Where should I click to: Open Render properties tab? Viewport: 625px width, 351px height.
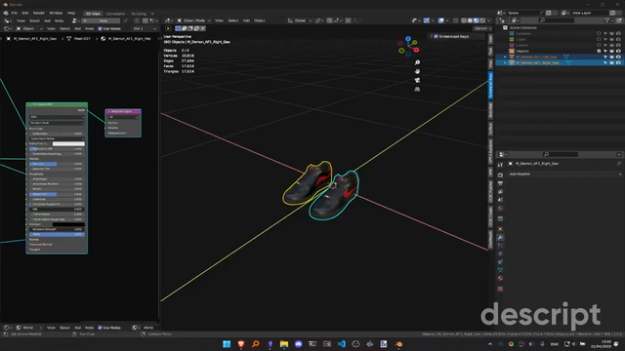tap(500, 175)
